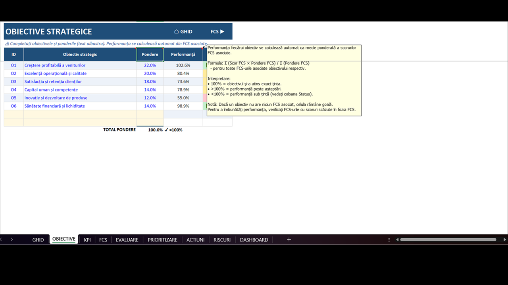The height and width of the screenshot is (285, 508).
Task: Switch to the EVALUARE sheet tab
Action: click(127, 240)
